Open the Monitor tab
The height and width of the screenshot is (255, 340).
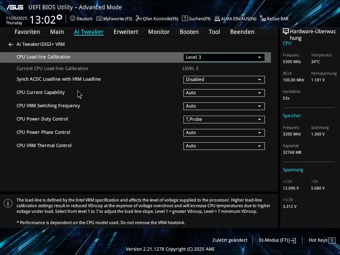(x=159, y=32)
